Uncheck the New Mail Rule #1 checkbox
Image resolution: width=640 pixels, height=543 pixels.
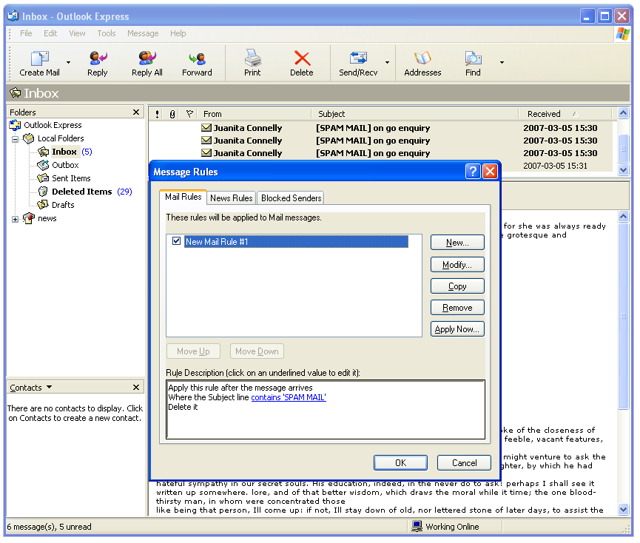pyautogui.click(x=176, y=241)
